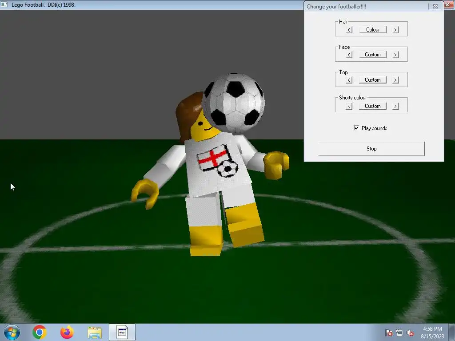Open the Action Center flag icon
Screen dimensions: 455x341
(x=389, y=333)
